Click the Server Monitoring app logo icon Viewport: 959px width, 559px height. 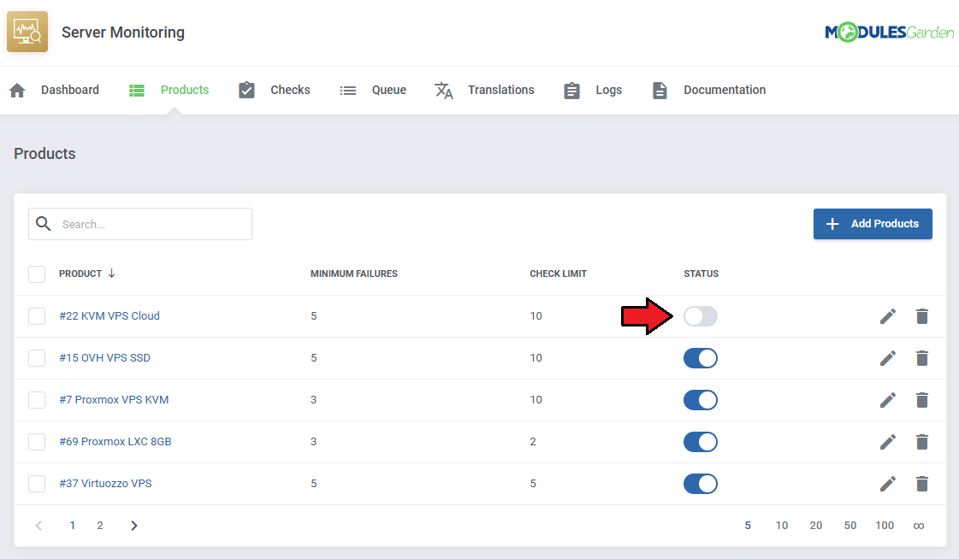[27, 32]
